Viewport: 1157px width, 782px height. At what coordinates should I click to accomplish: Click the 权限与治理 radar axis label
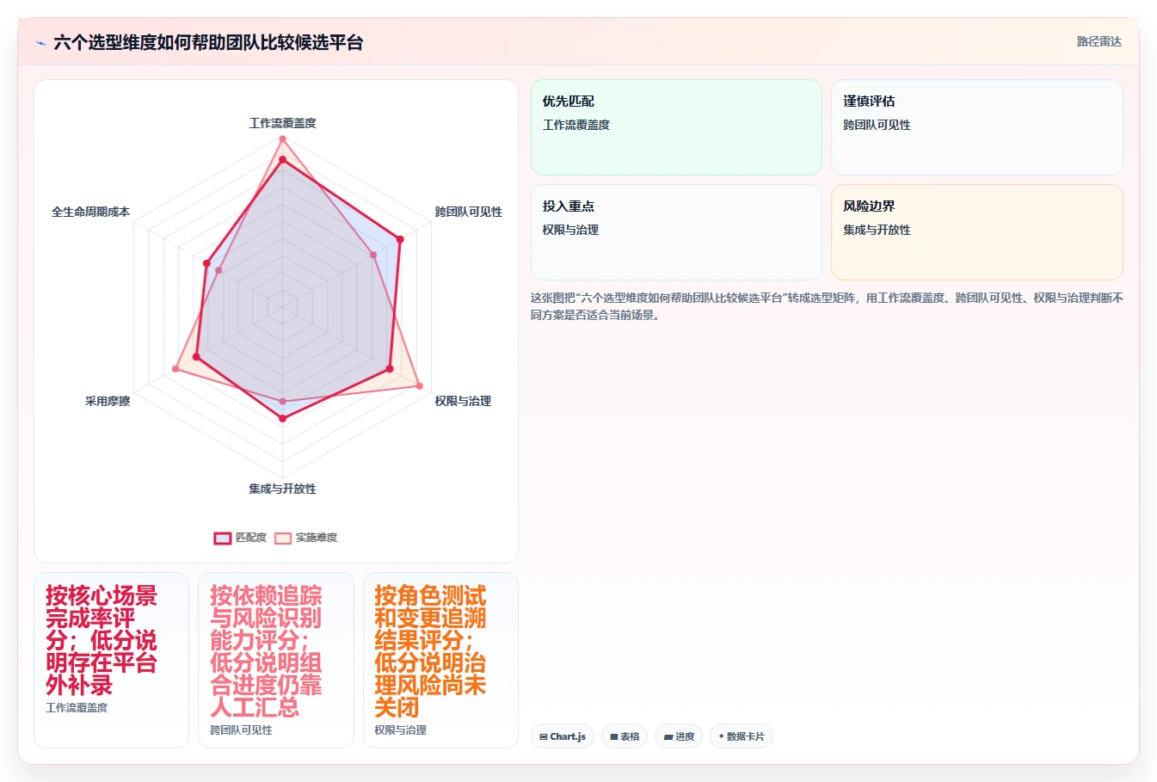pos(463,401)
